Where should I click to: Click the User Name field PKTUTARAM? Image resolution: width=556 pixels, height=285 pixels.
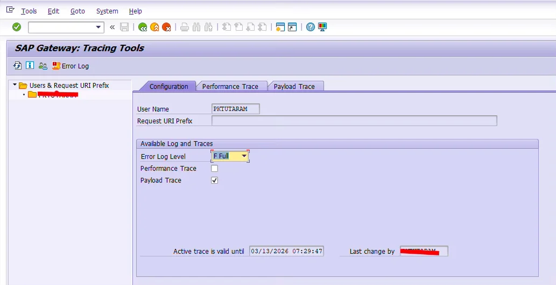coord(235,109)
